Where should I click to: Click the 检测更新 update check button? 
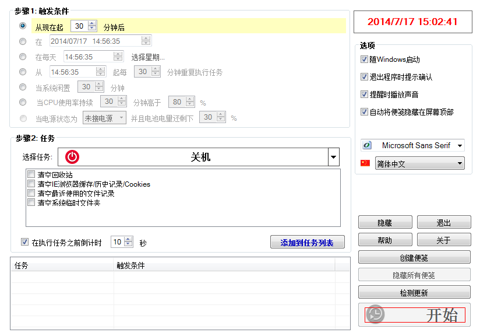point(414,292)
